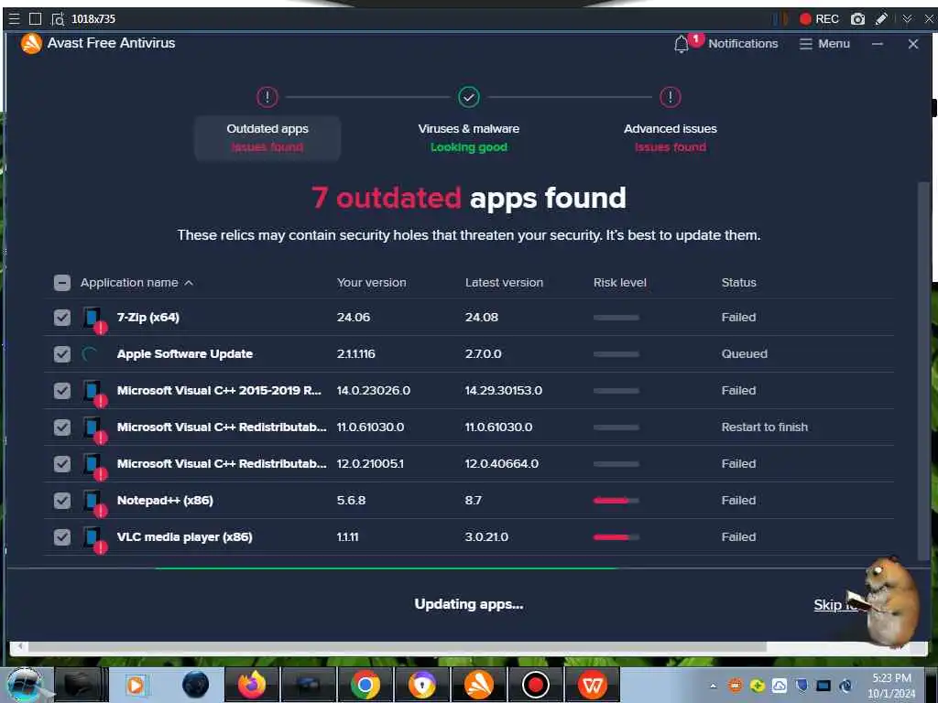Click the recorder hamburger menu icon
Image resolution: width=938 pixels, height=703 pixels.
pos(15,19)
